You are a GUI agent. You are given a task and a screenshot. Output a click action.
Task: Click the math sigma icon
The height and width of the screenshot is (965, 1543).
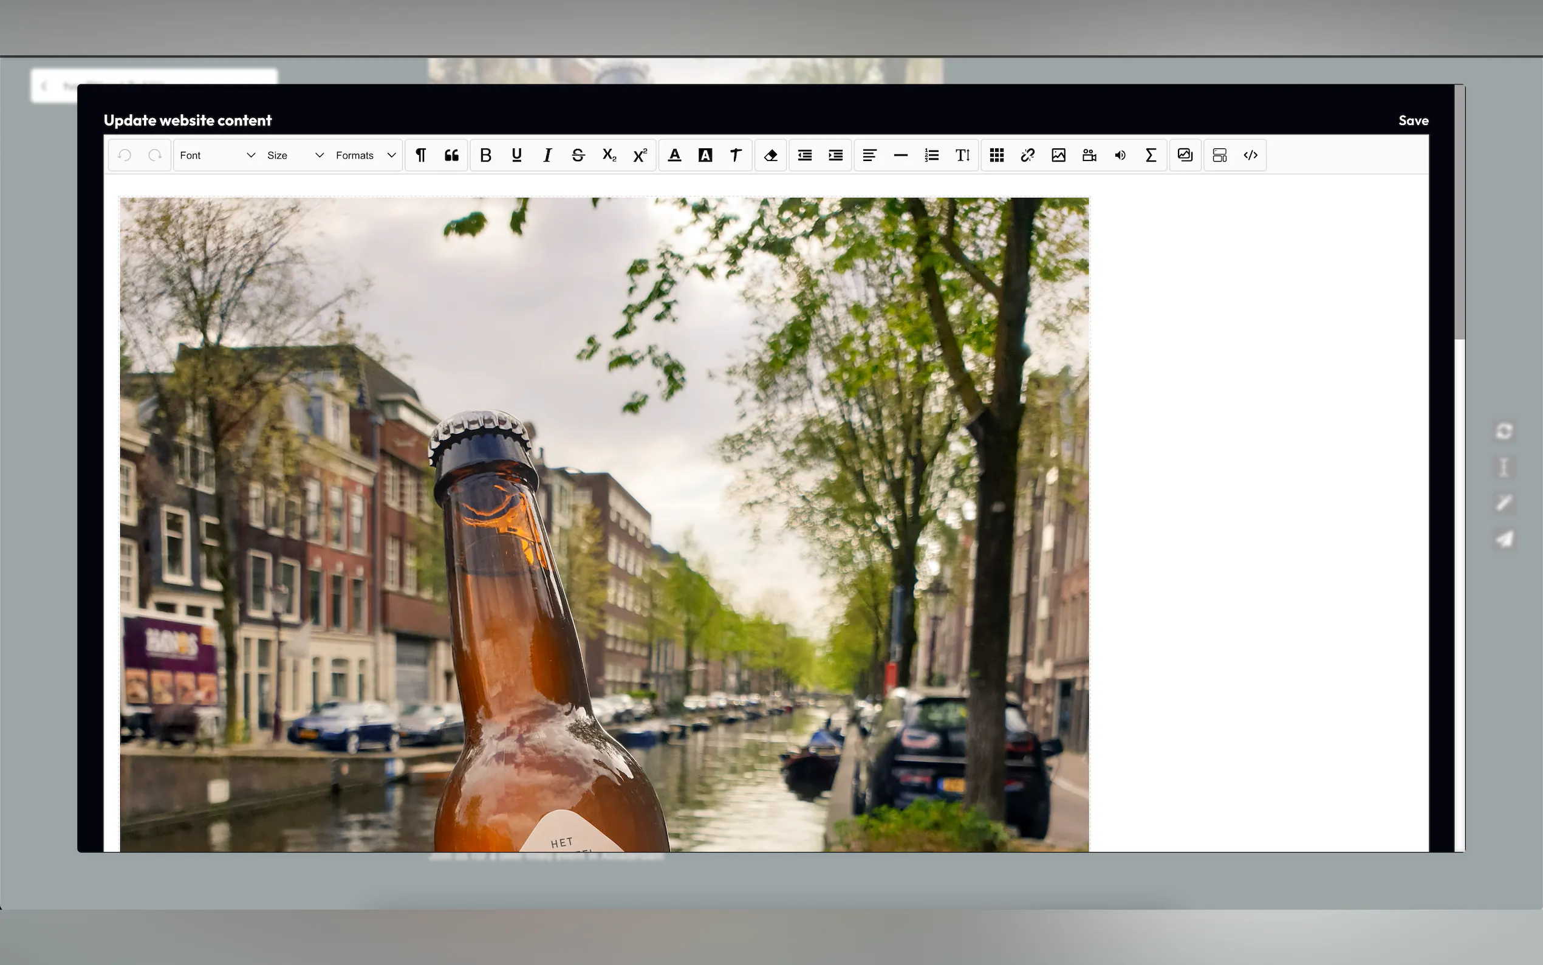coord(1151,155)
